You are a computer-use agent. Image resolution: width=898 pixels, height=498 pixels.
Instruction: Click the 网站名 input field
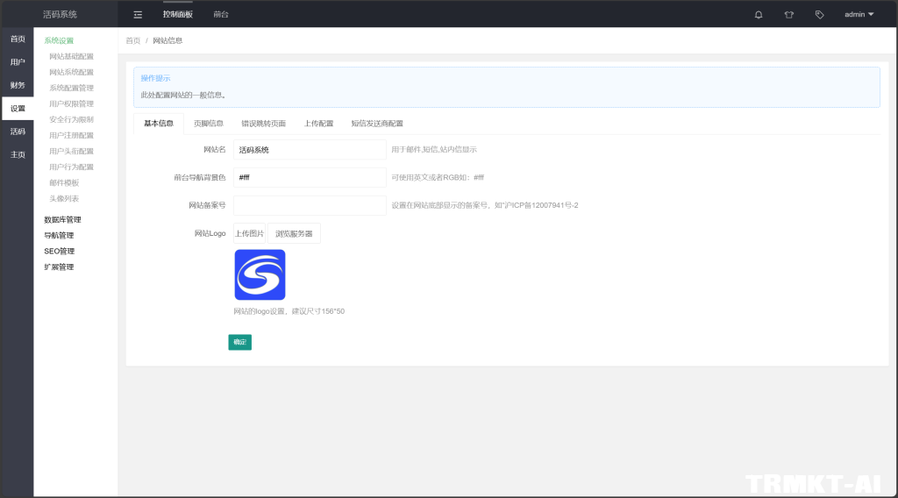(310, 150)
